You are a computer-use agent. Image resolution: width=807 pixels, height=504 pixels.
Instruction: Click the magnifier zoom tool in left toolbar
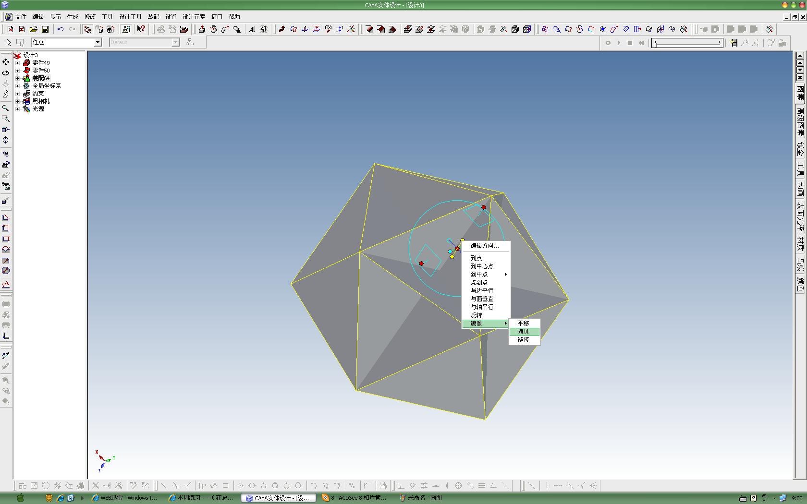(x=6, y=108)
